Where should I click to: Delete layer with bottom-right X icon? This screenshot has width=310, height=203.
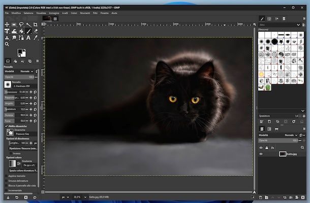(303, 197)
